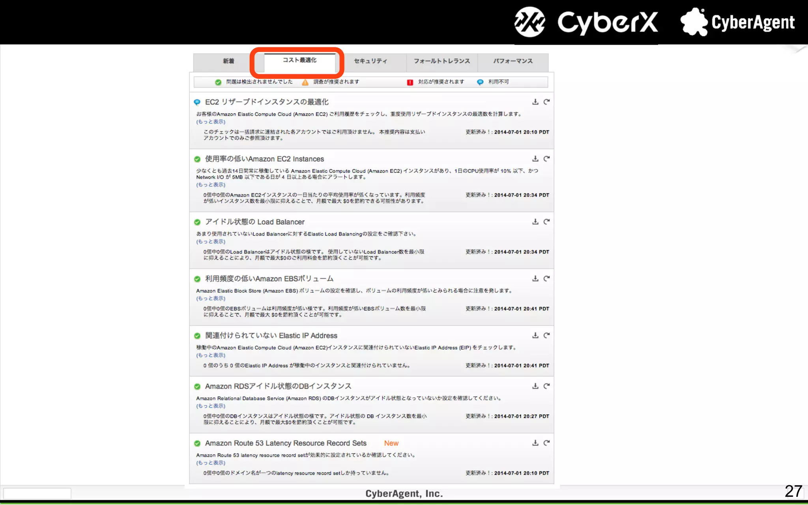808x505 pixels.
Task: Expand more text for EC2 Reserved Instance check
Action: pyautogui.click(x=211, y=122)
